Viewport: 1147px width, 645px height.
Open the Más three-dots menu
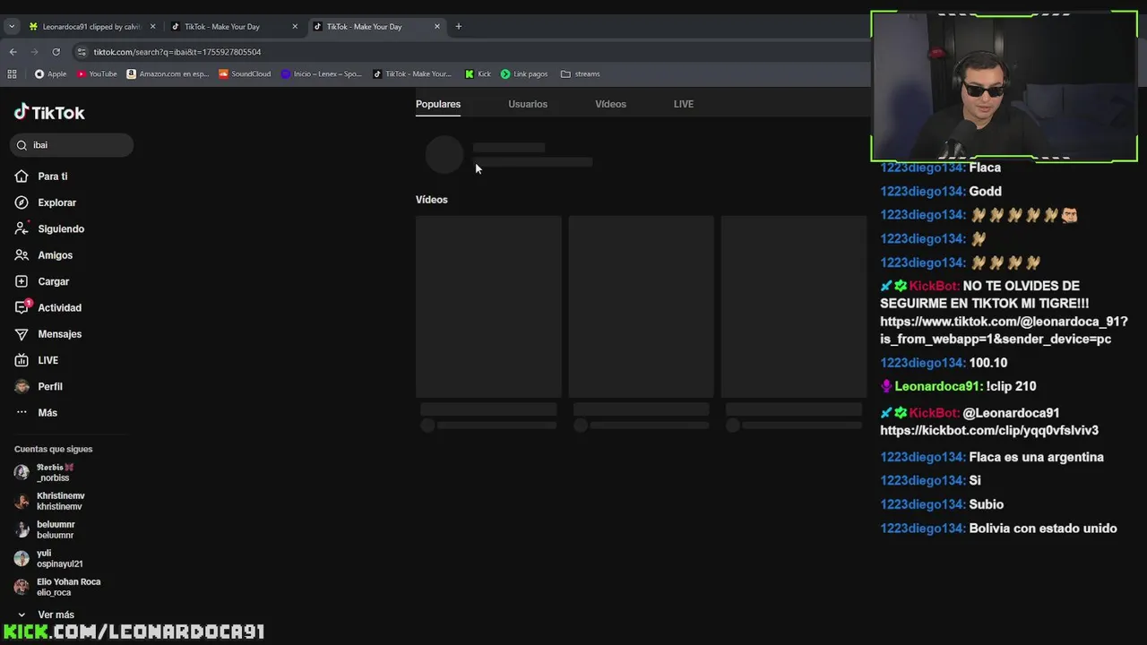(x=22, y=412)
